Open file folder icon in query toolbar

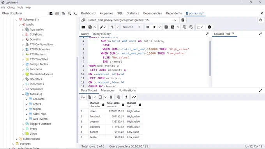click(x=83, y=27)
